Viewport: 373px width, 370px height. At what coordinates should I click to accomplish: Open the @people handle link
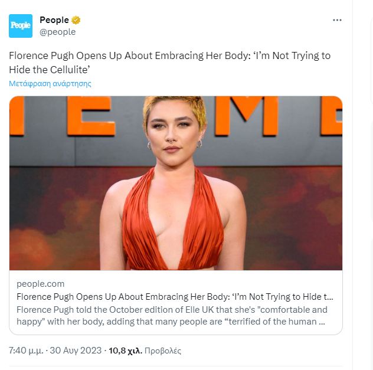pos(57,32)
